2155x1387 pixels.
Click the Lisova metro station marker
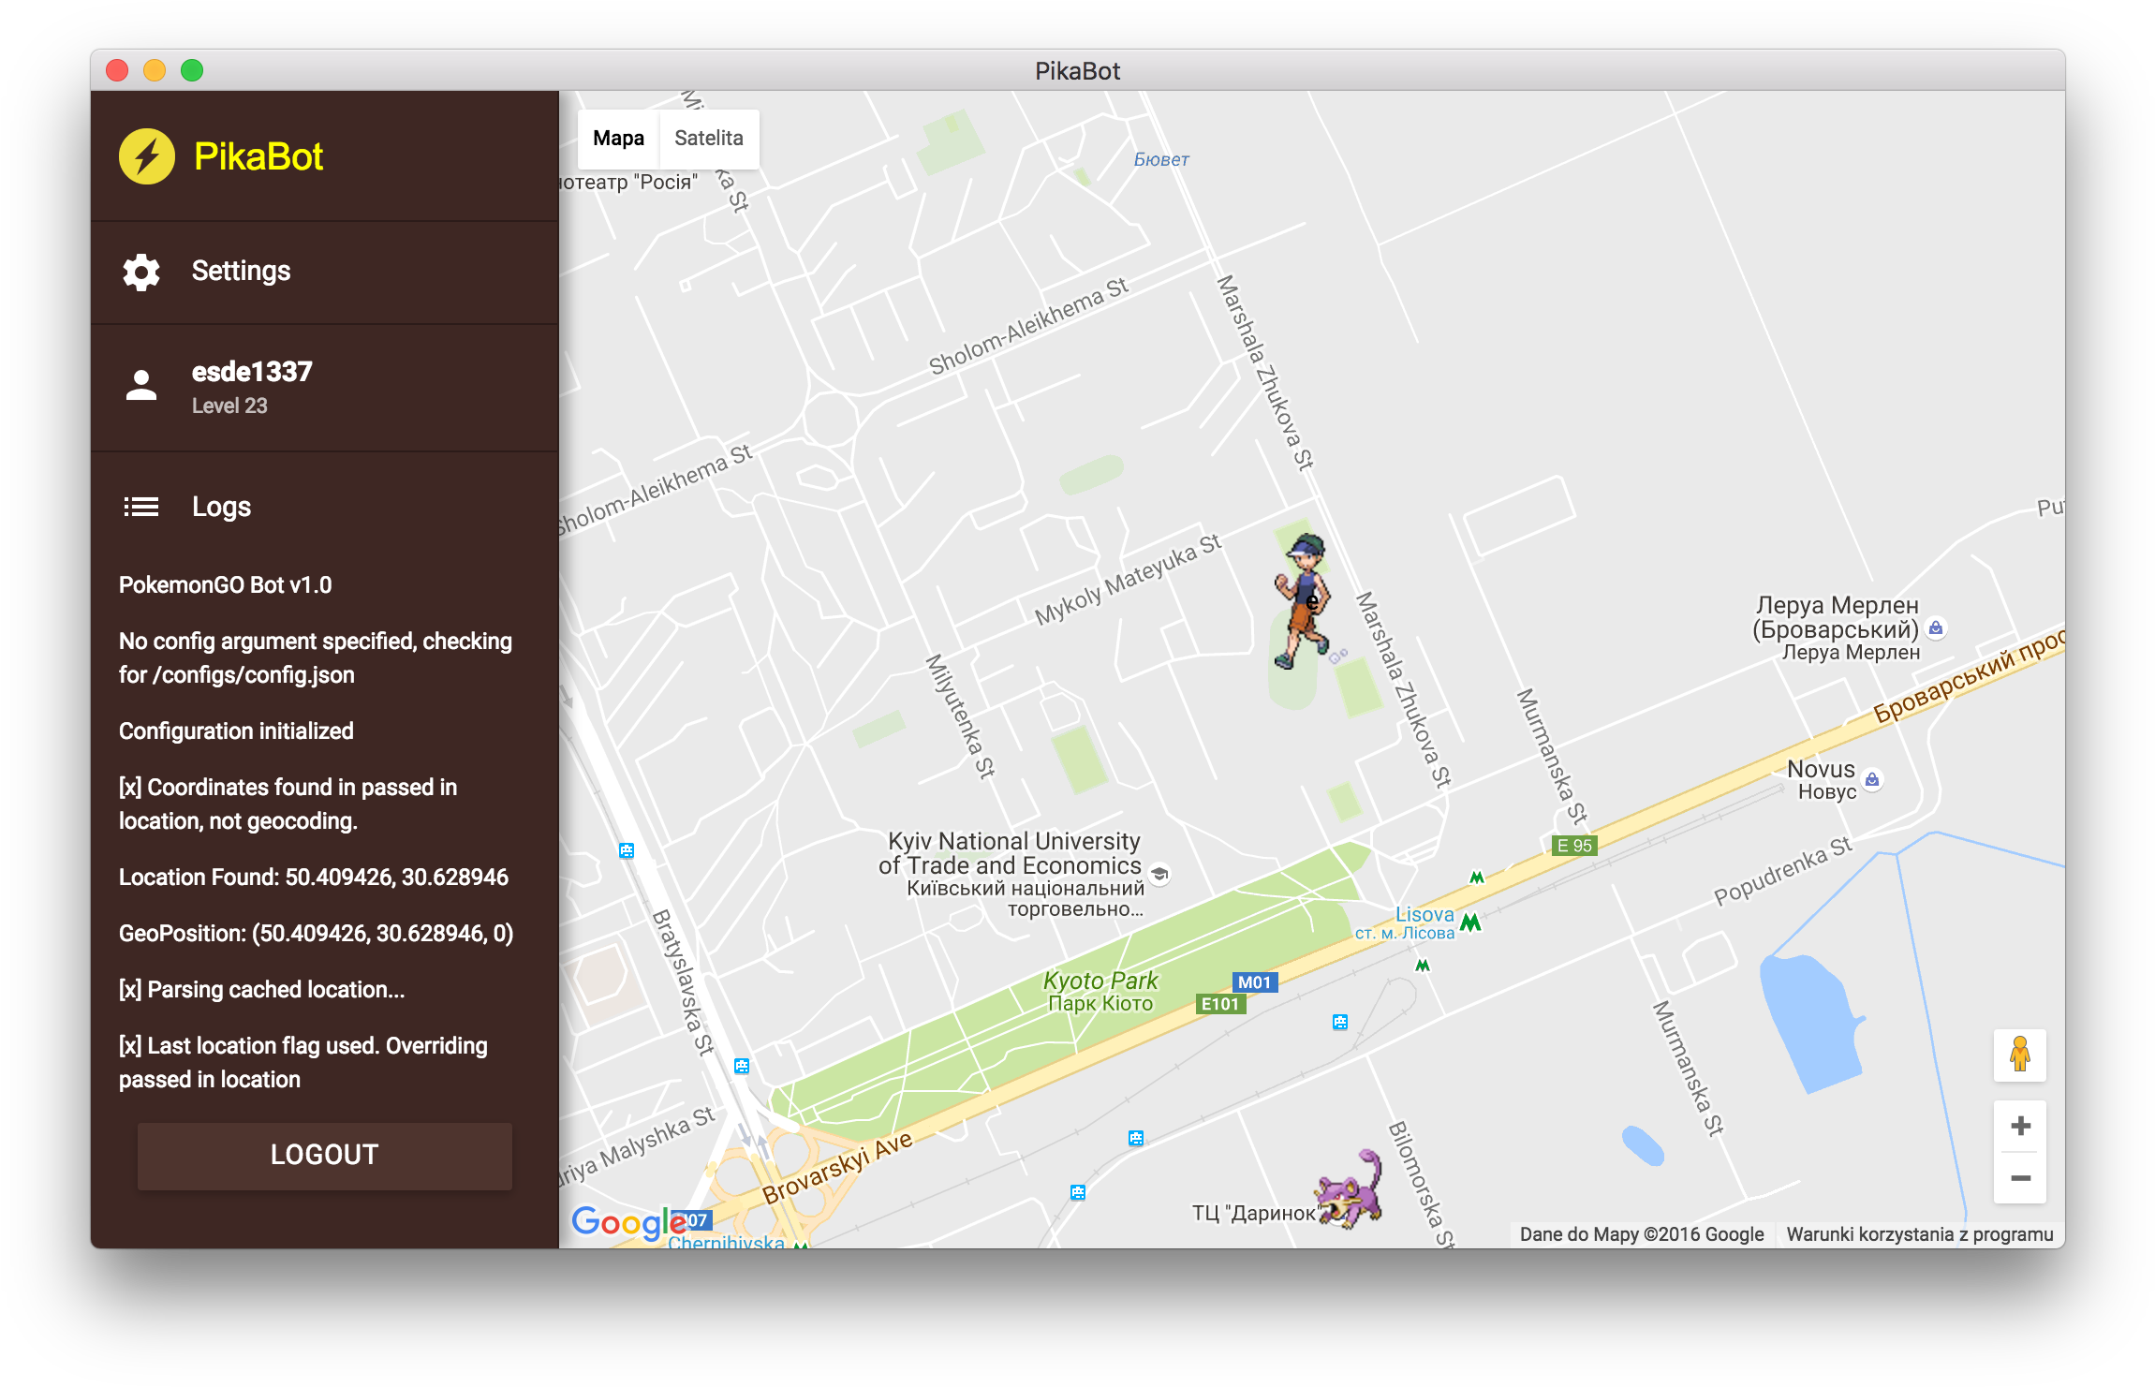click(x=1470, y=922)
